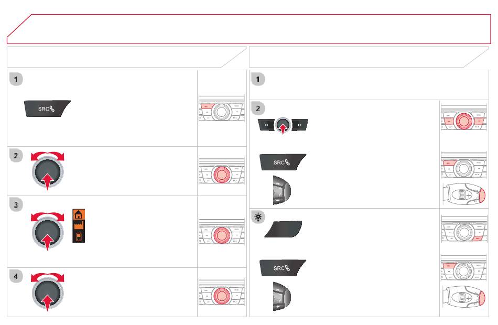Click the step 4 number badge
Screen dimensions: 498x325
[x=16, y=276]
